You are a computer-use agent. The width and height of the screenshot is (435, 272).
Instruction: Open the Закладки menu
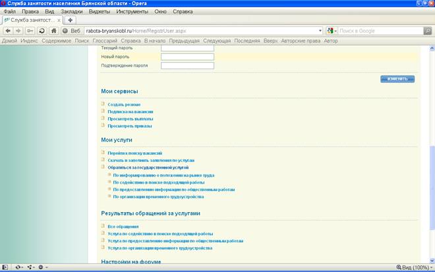[x=71, y=12]
